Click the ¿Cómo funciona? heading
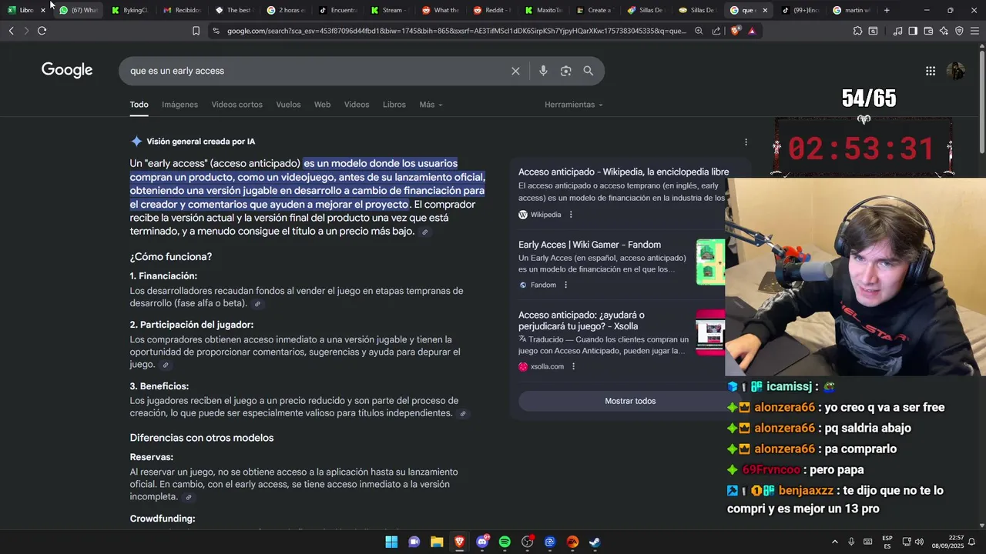The width and height of the screenshot is (986, 554). (x=170, y=257)
